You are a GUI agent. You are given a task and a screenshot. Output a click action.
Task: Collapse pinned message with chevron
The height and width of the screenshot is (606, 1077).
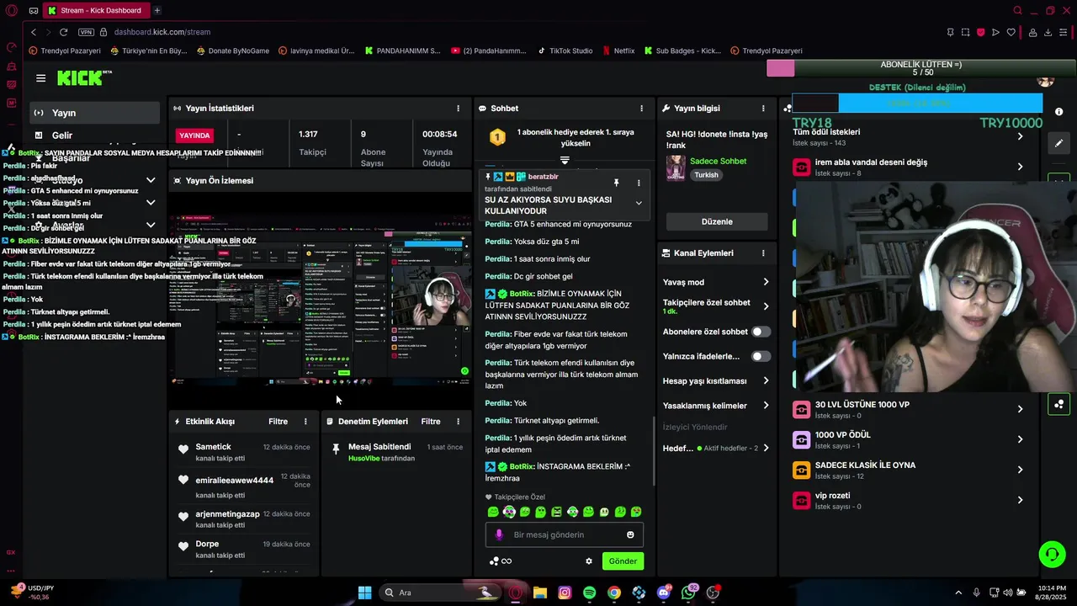(639, 203)
